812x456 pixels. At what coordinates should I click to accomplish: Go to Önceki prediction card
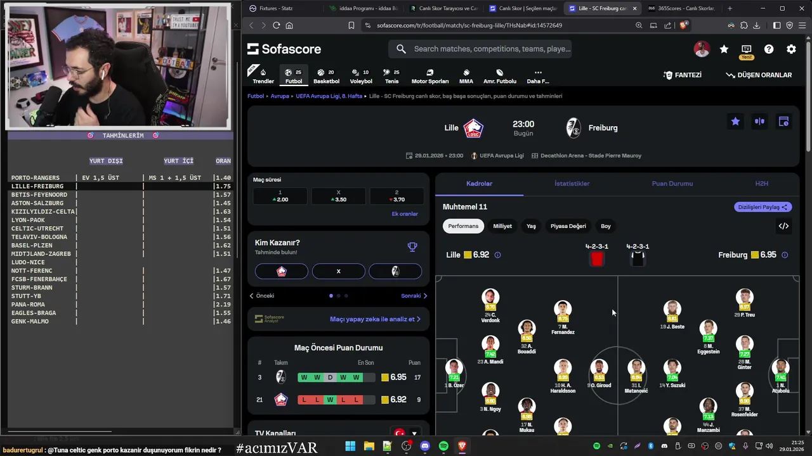[261, 296]
